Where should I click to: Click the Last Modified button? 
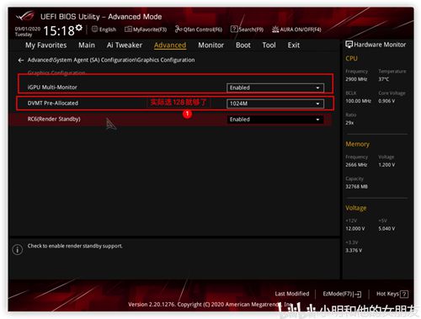coord(292,294)
